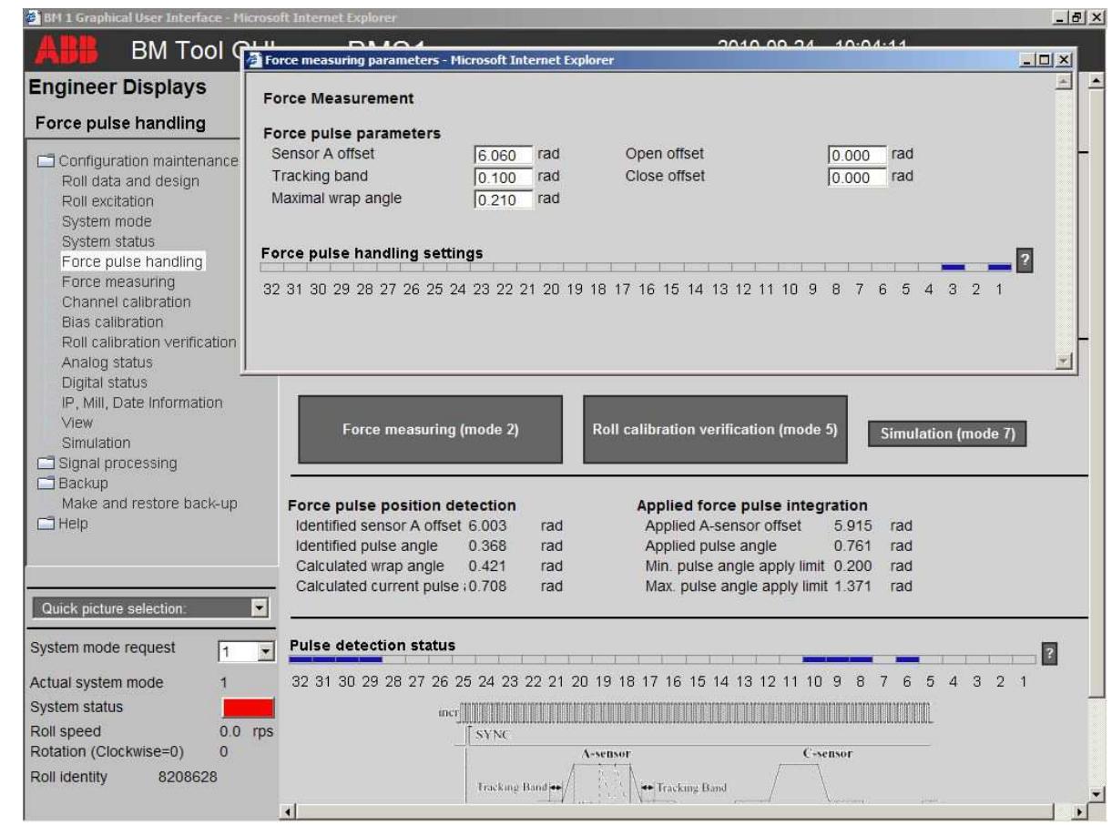The image size is (1112, 826).
Task: Select Force pulse handling in tree
Action: pyautogui.click(x=132, y=261)
